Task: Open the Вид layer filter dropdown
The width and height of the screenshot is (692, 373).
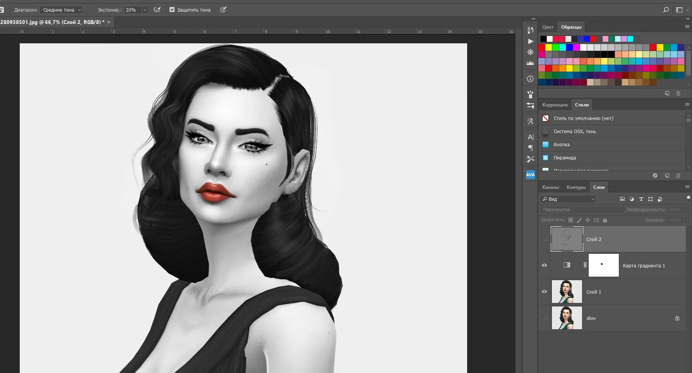Action: 568,199
